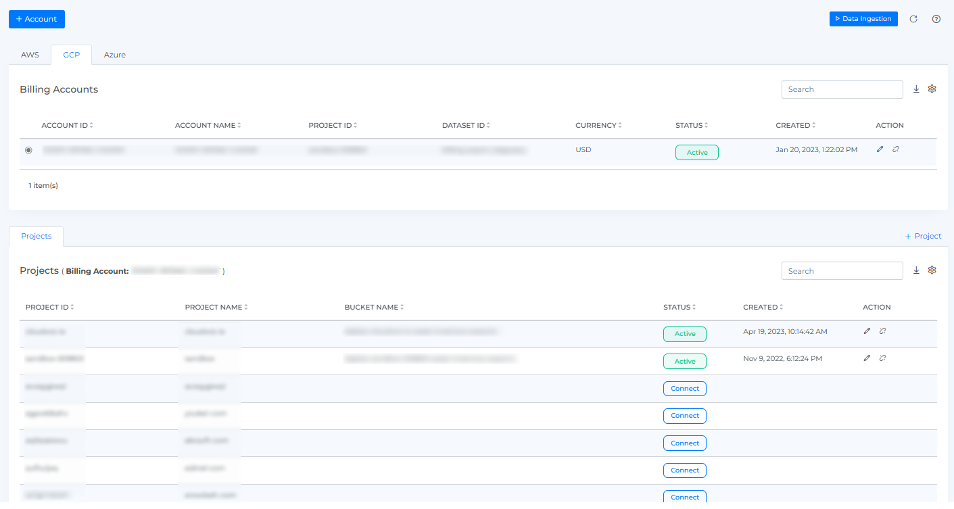Edit the billing account with pencil icon

click(880, 149)
